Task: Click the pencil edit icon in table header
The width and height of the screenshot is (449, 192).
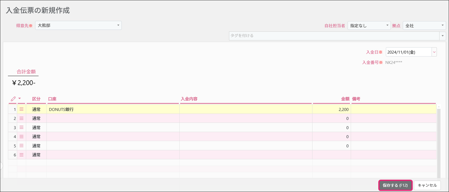Action: coord(13,99)
